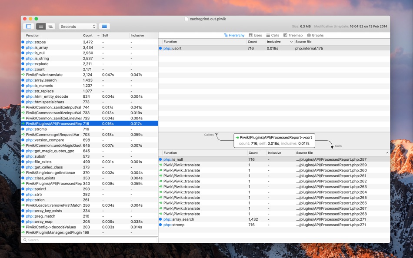Click the Calls arrow icon

[332, 146]
